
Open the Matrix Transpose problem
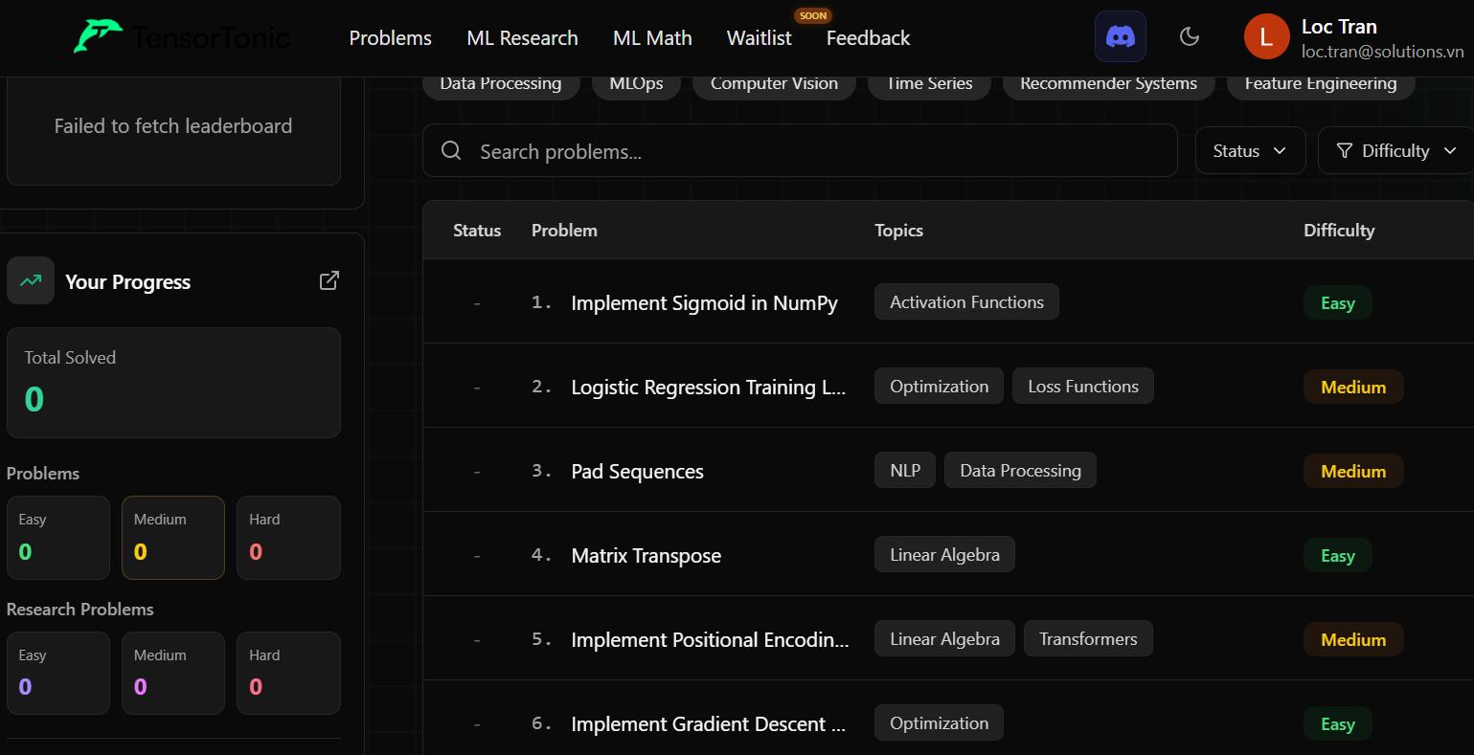coord(646,556)
